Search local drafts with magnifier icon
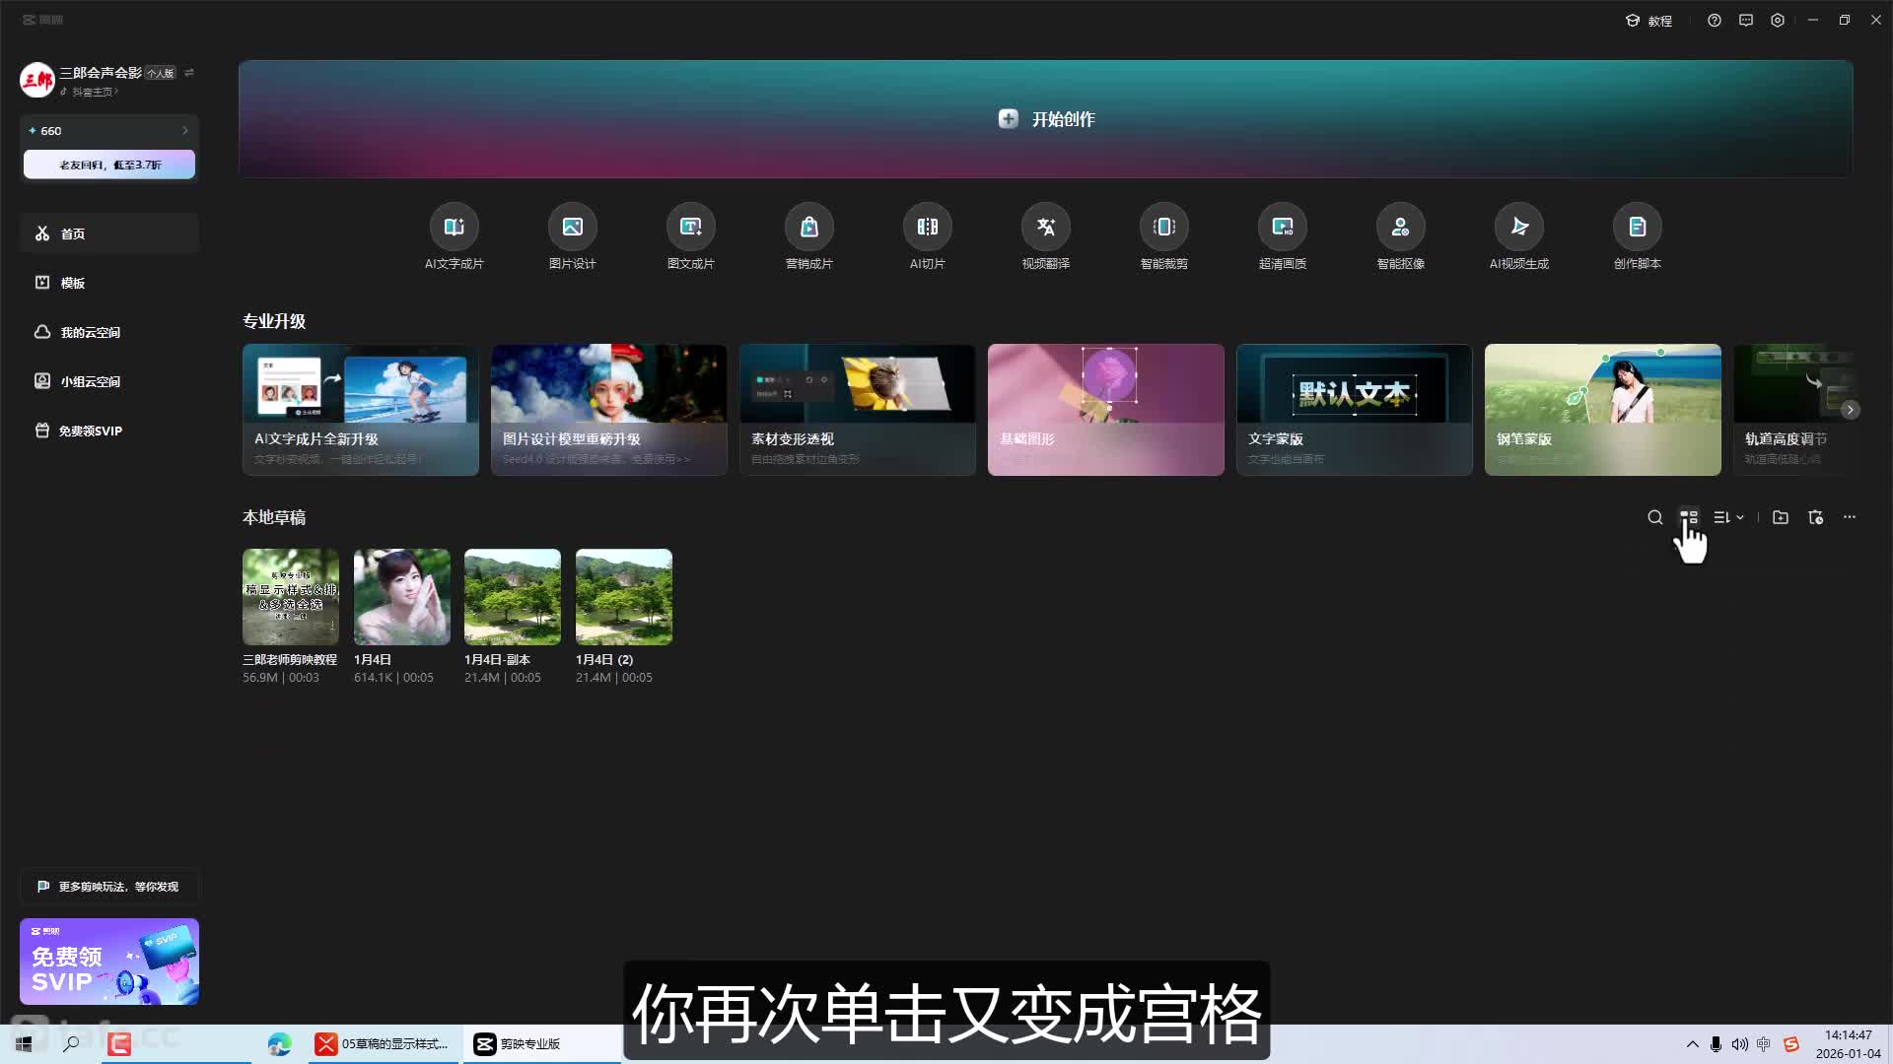The image size is (1893, 1064). 1654,517
